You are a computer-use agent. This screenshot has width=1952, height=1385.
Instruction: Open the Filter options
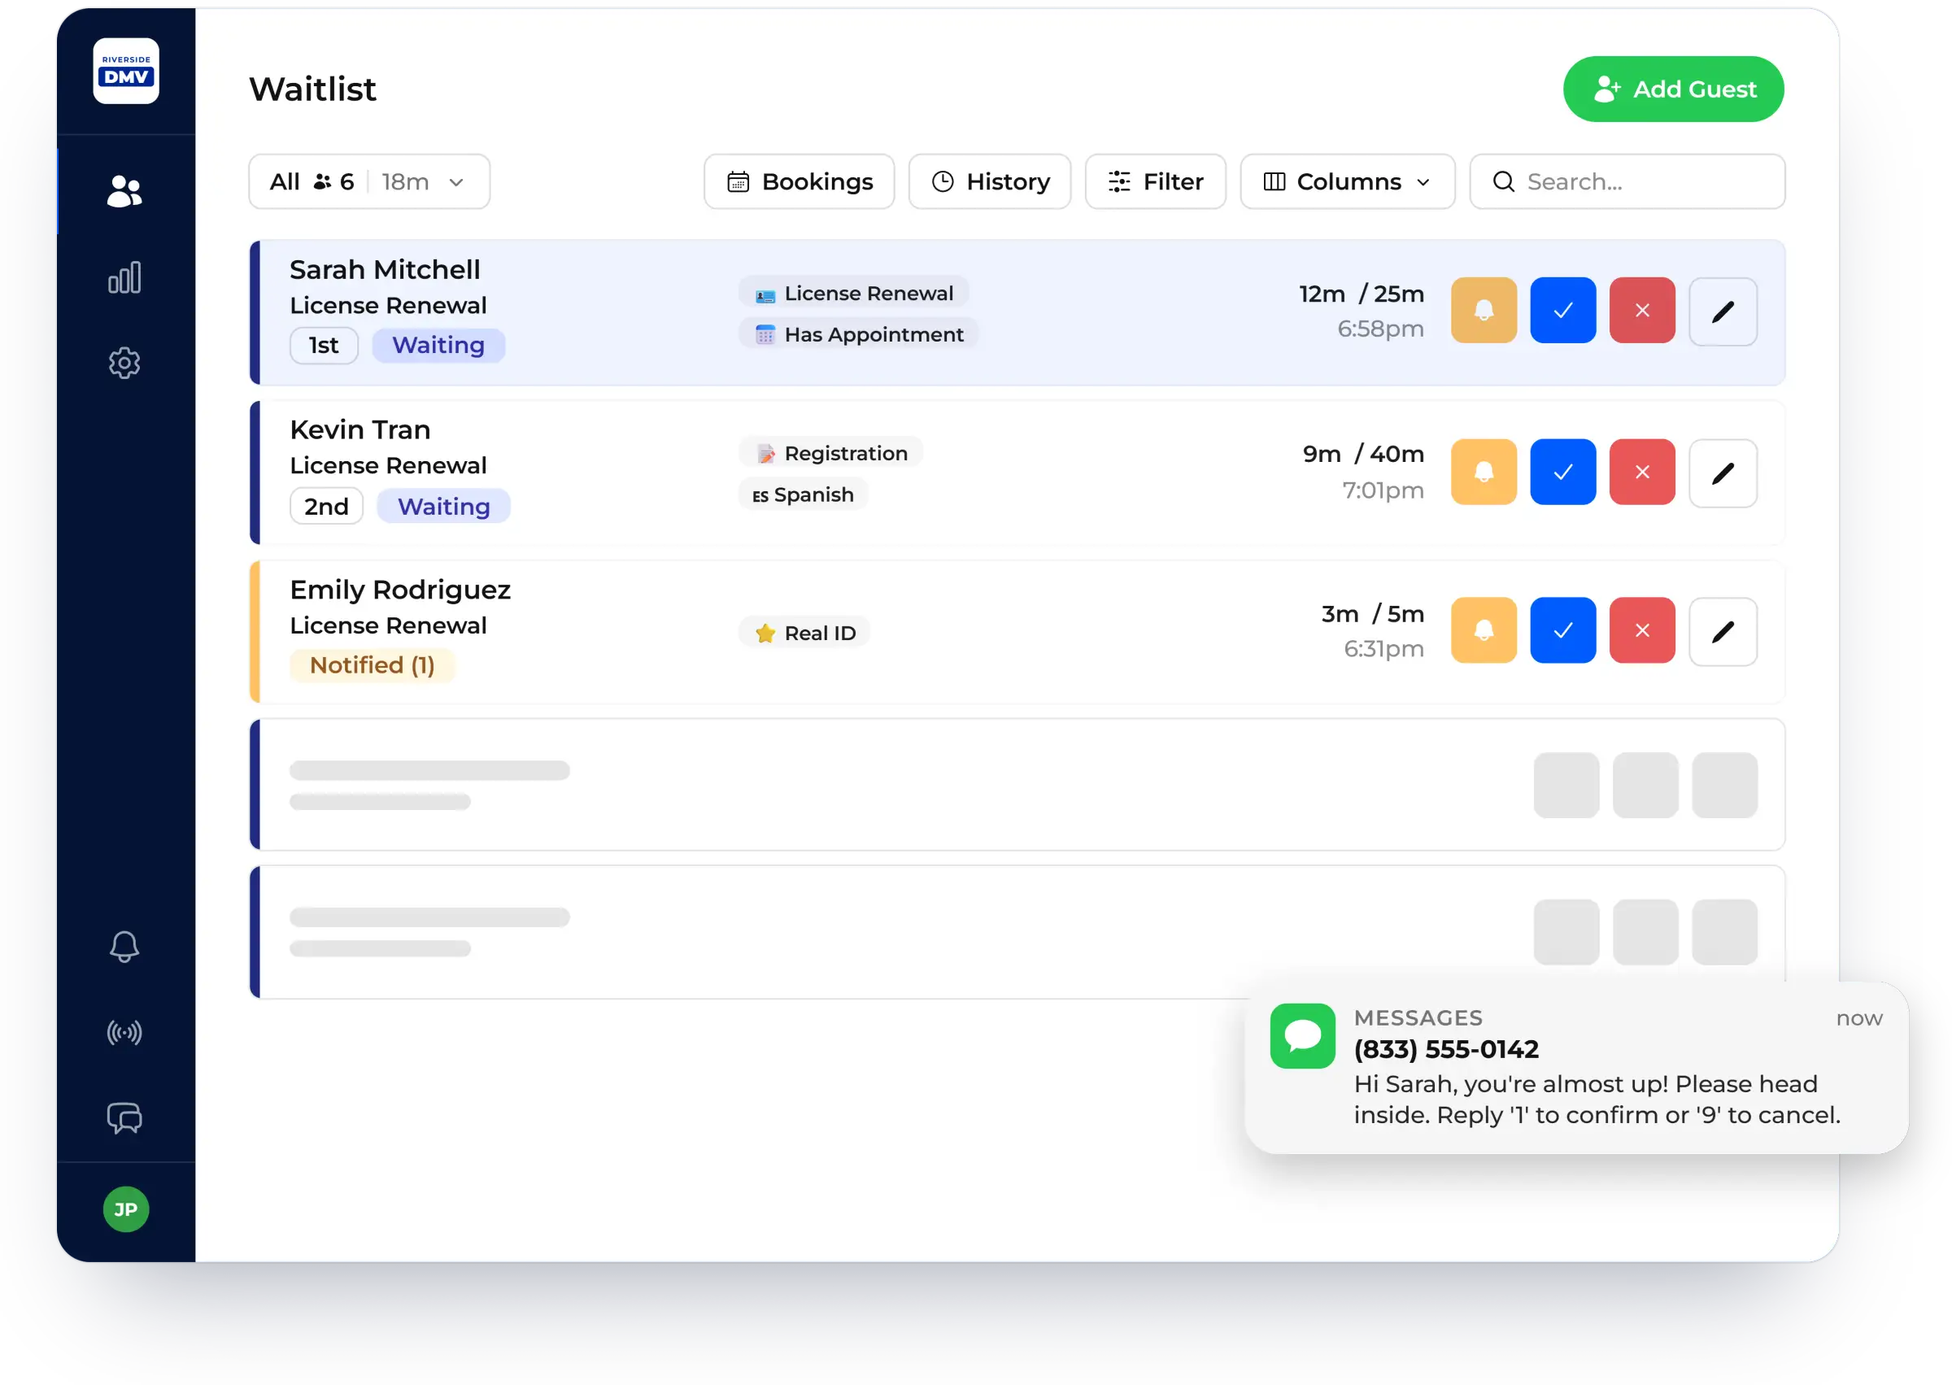1156,181
